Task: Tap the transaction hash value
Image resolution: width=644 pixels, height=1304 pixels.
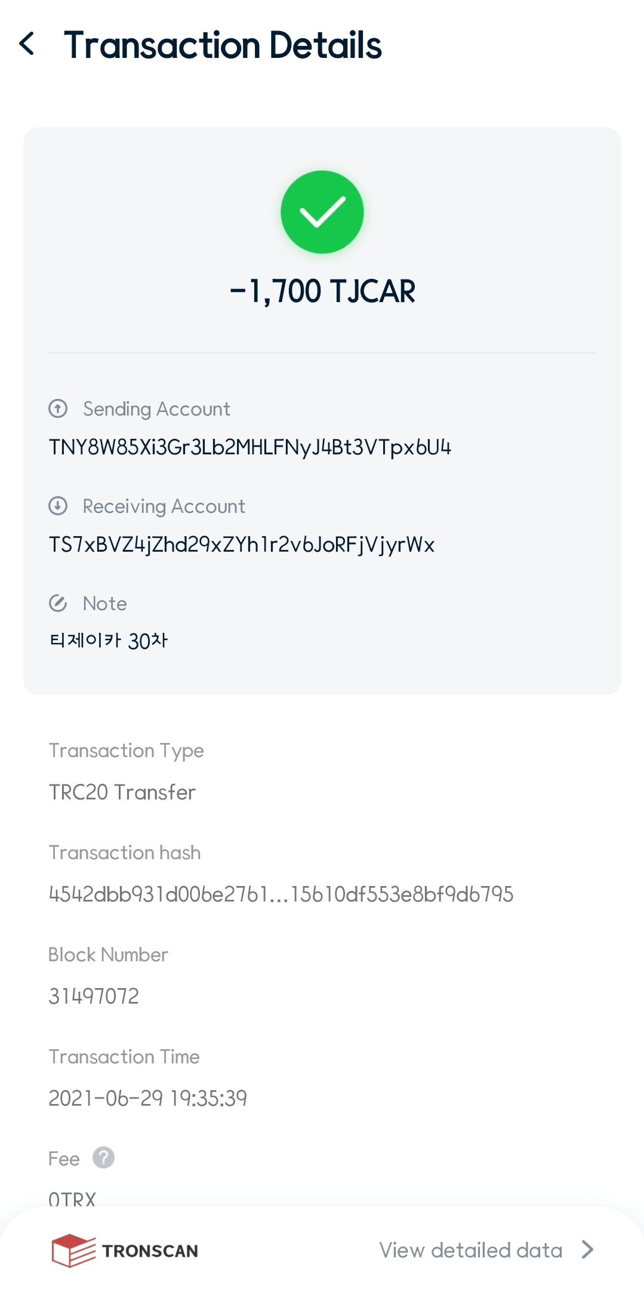Action: 281,894
